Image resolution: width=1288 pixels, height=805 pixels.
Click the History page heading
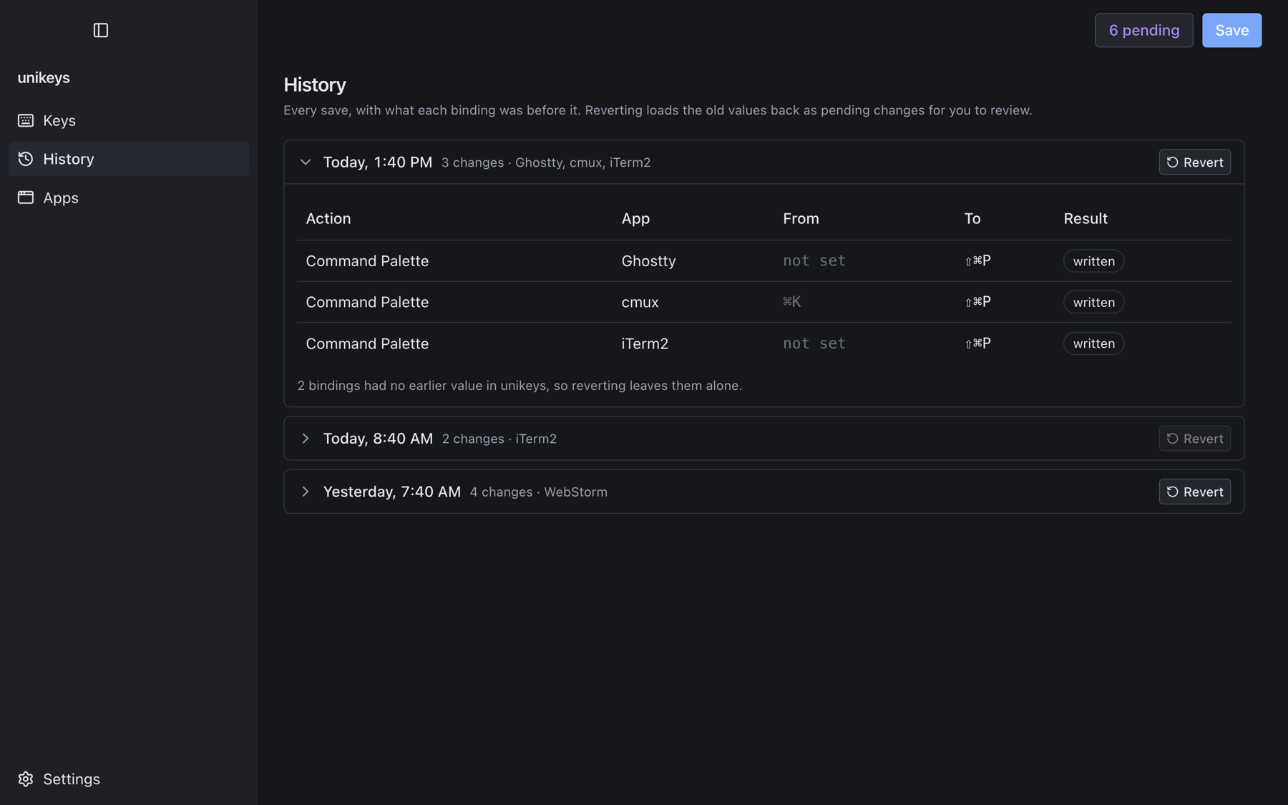point(315,84)
